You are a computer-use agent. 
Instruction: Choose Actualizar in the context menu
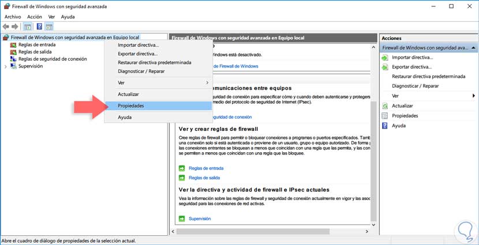pyautogui.click(x=158, y=95)
